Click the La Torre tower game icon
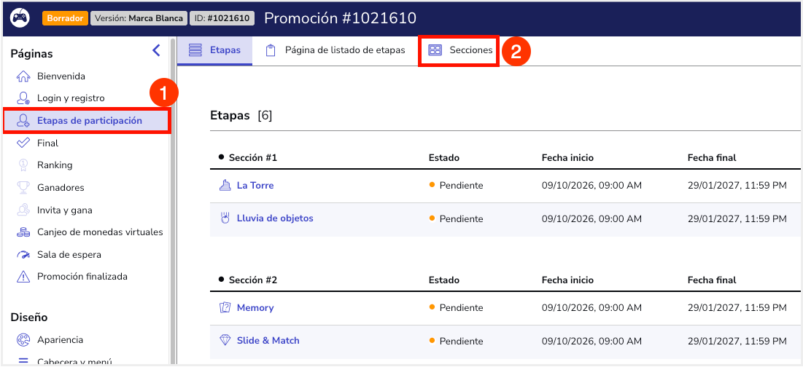 225,186
